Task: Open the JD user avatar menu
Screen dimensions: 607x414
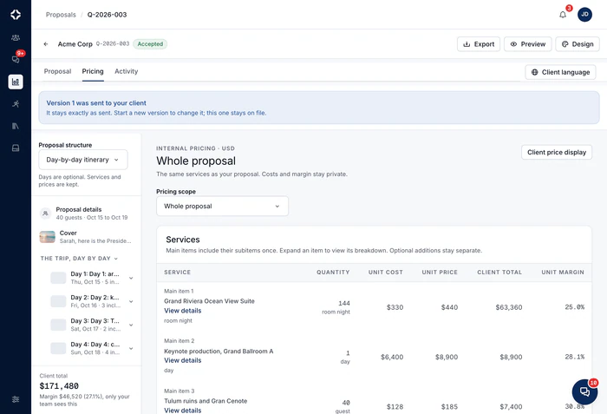Action: 584,15
